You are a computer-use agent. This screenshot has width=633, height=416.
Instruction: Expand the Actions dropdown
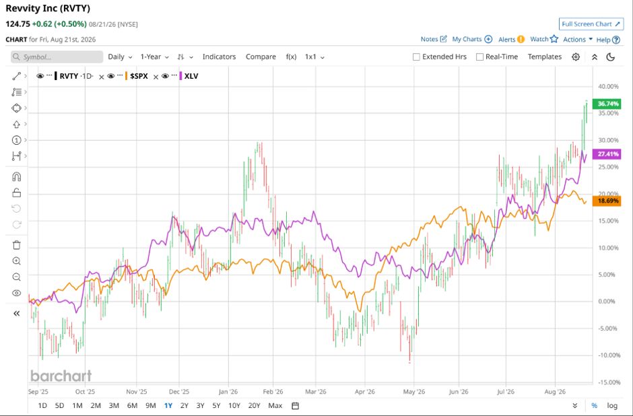point(578,39)
